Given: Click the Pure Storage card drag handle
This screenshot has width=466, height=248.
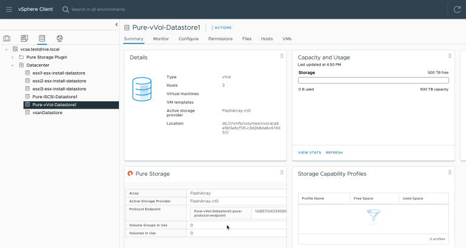Looking at the screenshot, I should click(282, 173).
